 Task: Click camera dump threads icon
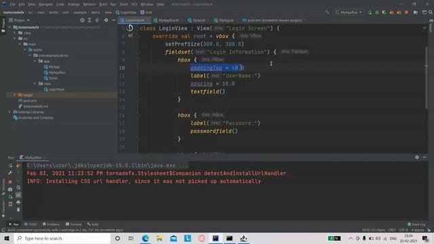[x=10, y=190]
